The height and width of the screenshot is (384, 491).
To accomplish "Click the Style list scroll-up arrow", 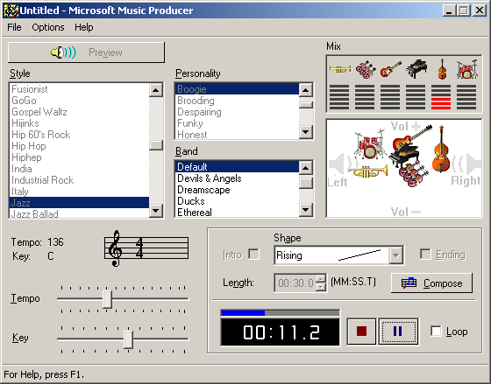I will (x=156, y=90).
